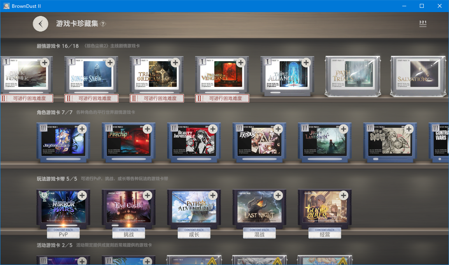Open the Beauty Impossible cartridge

(x=194, y=143)
